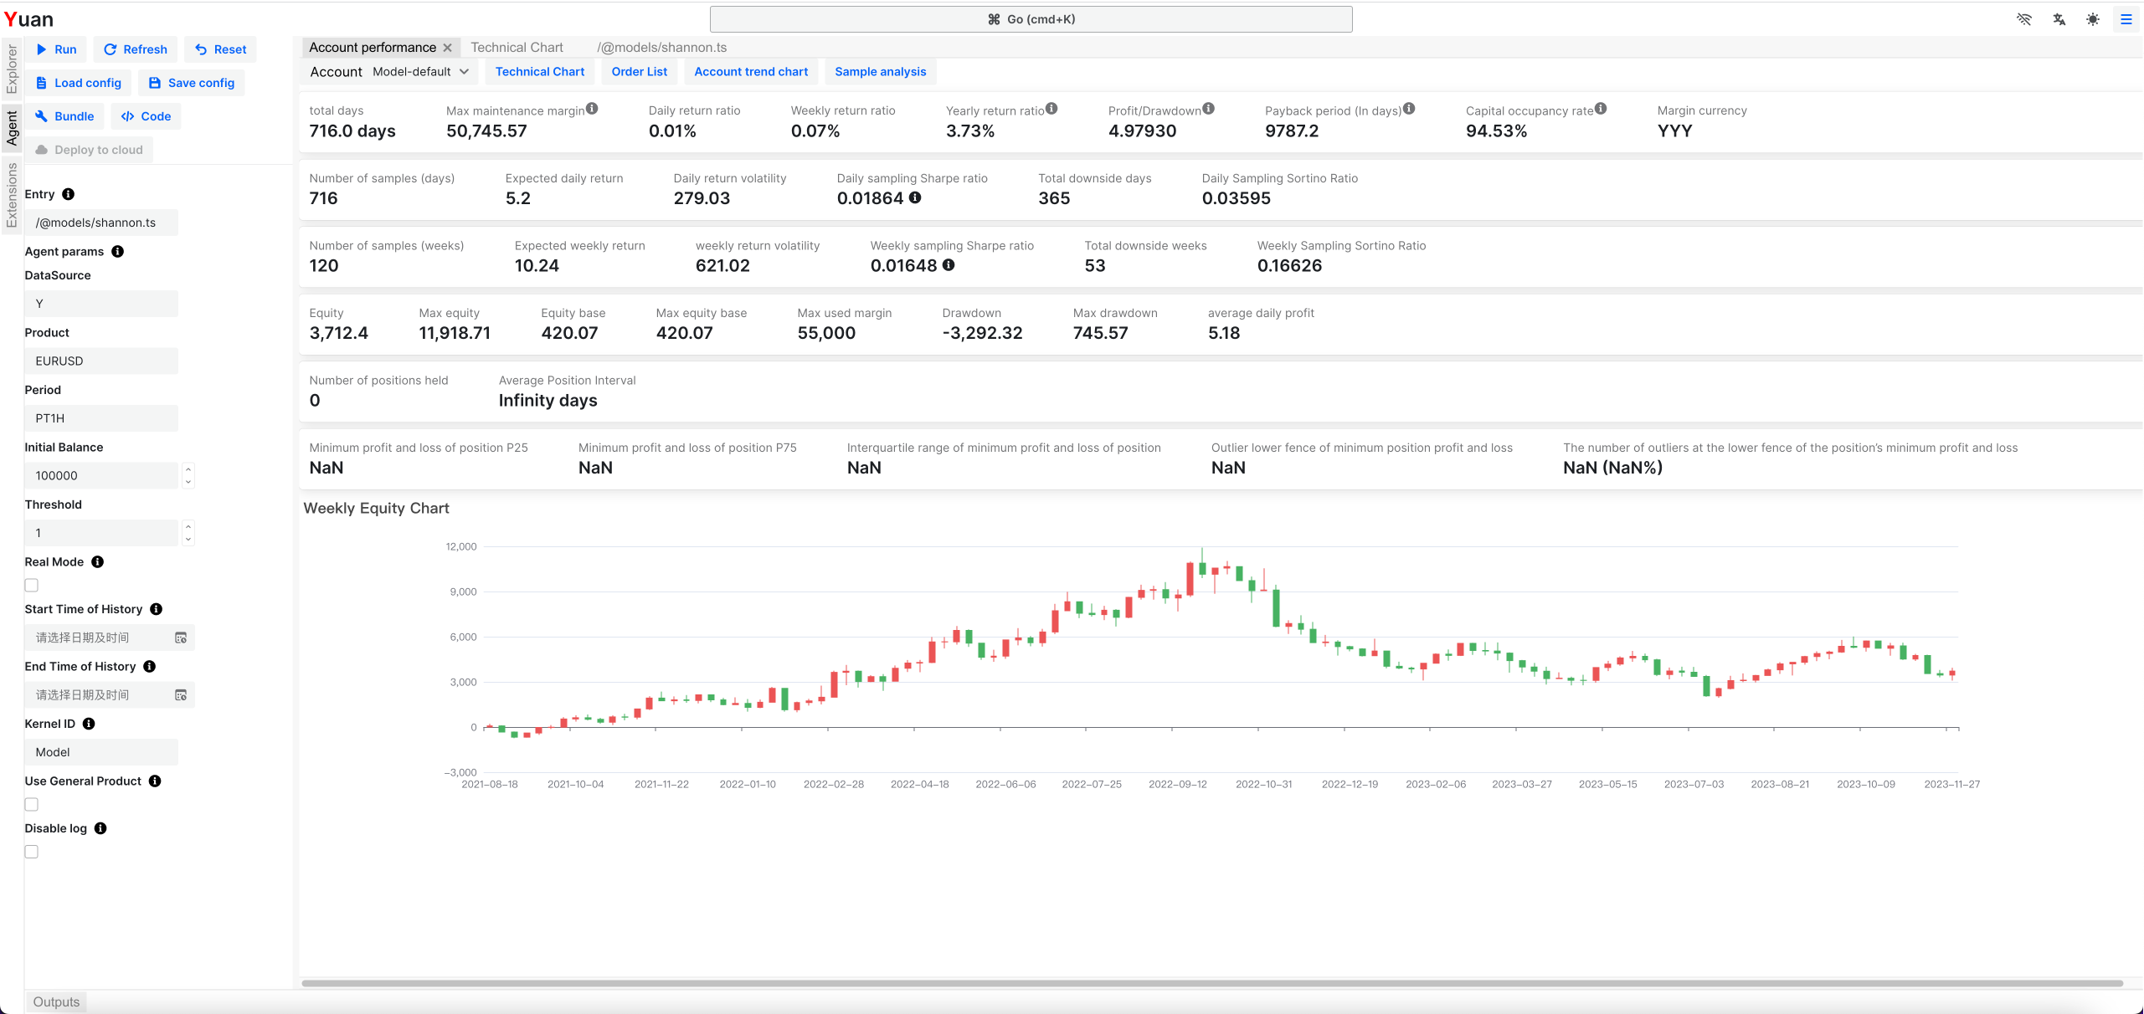Open the /@models/shannon.ts tab
The image size is (2144, 1014).
coord(661,48)
